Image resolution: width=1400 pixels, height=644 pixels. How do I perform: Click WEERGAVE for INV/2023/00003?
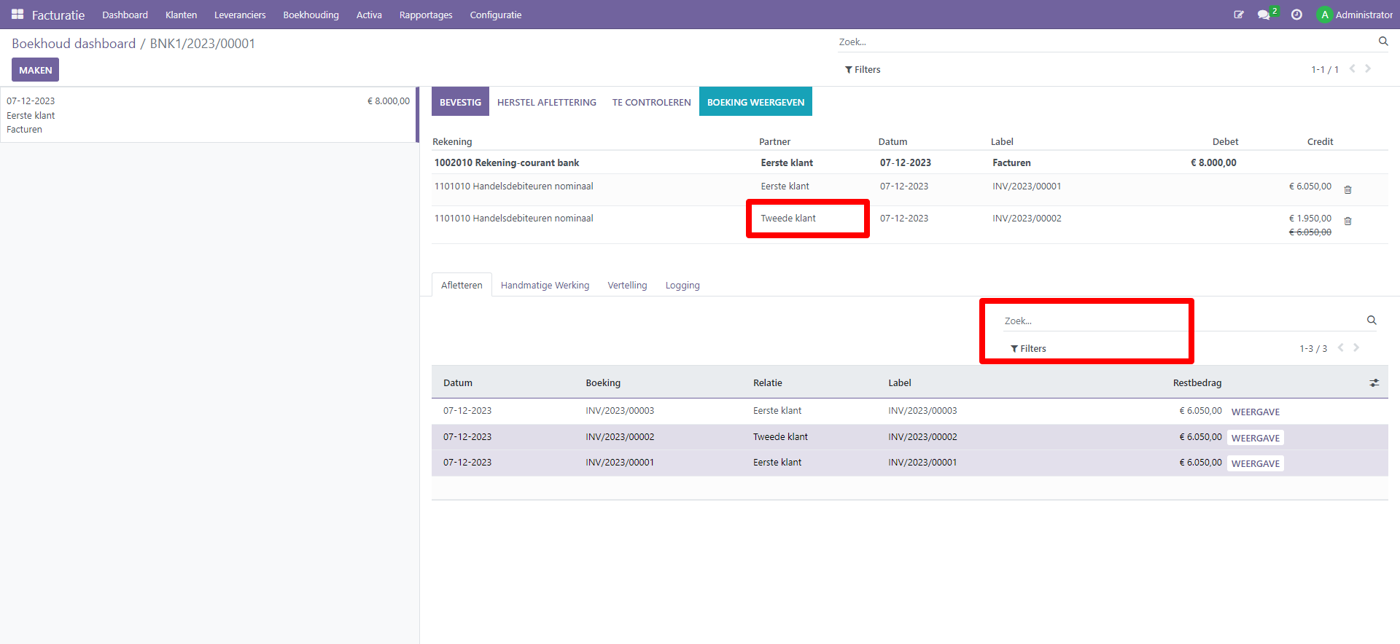(1255, 412)
